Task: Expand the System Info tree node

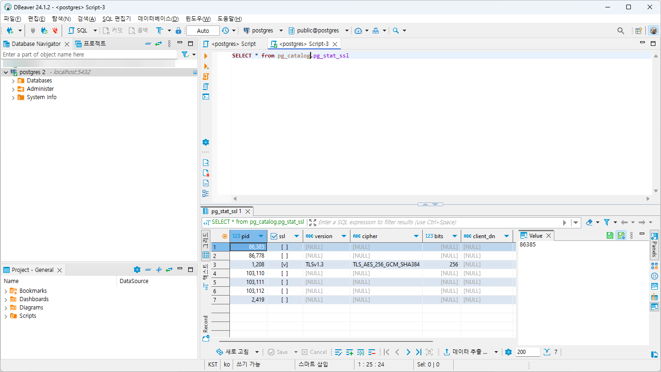Action: click(13, 97)
